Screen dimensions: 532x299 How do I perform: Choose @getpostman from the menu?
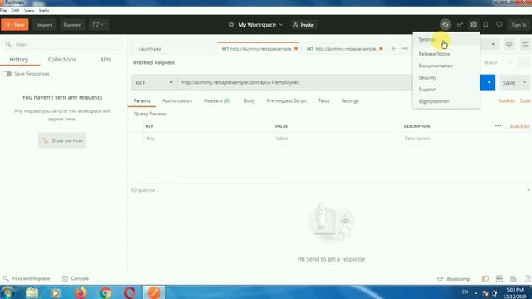point(446,101)
